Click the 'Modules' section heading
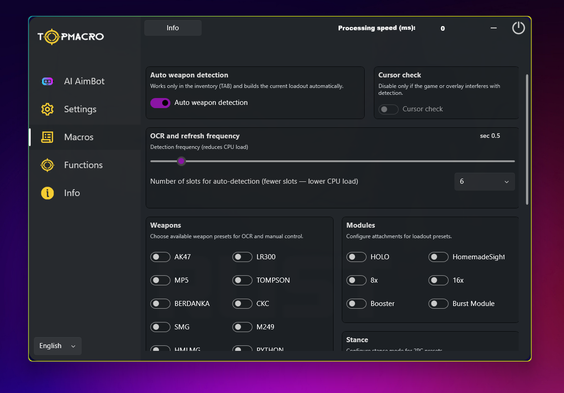The image size is (564, 393). coord(361,225)
